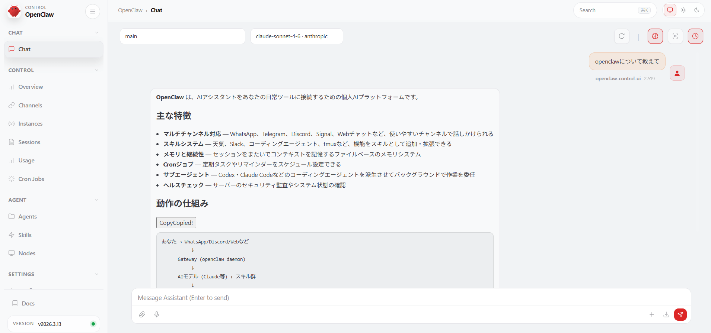Switch to light theme sun icon
Screen dimensions: 711x333
[683, 10]
